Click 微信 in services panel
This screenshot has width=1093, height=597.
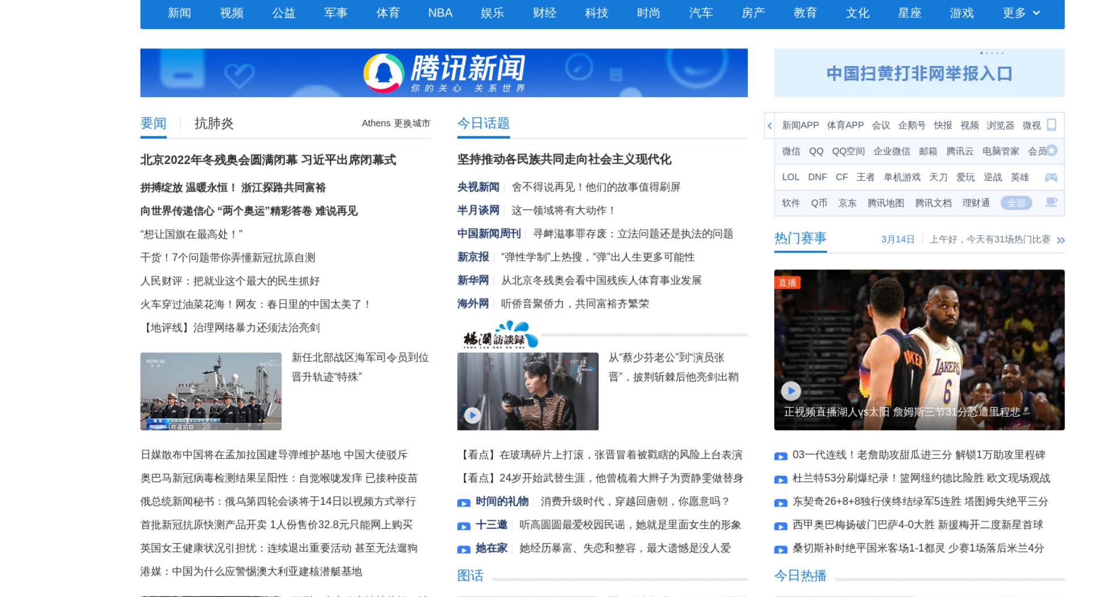pyautogui.click(x=791, y=151)
